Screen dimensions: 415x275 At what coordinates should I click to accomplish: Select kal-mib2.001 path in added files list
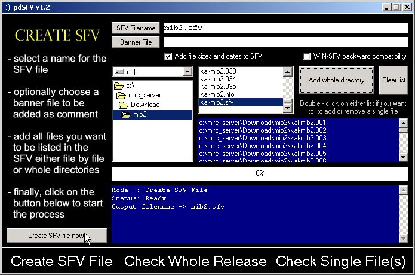[298, 123]
